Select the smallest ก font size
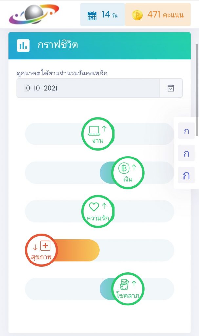 pyautogui.click(x=186, y=131)
